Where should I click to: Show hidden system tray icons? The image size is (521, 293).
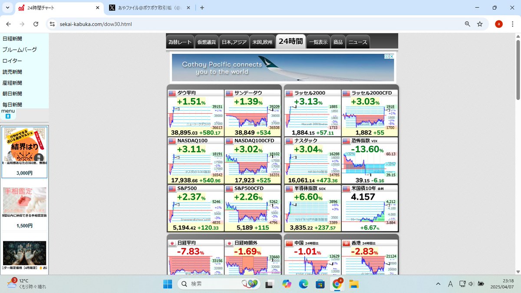tap(438, 284)
